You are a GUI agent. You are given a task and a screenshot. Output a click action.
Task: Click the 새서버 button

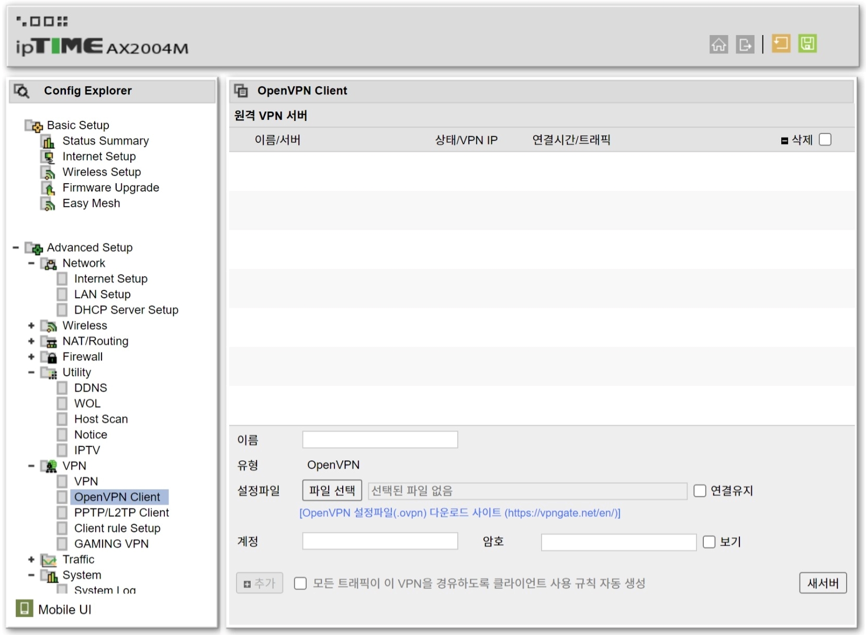[823, 583]
